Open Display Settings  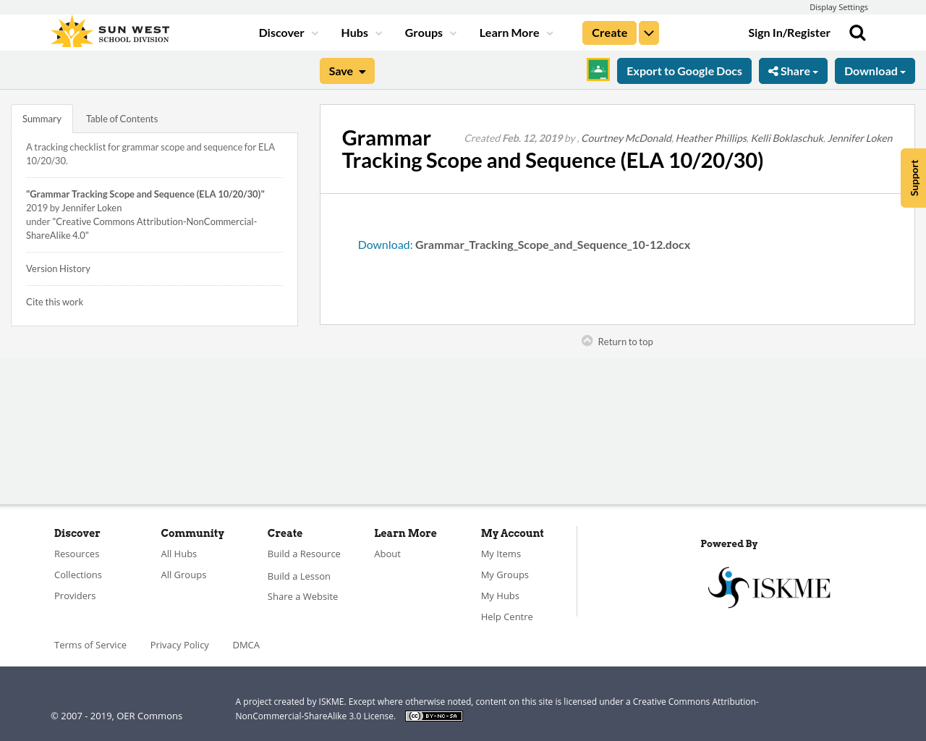point(838,7)
